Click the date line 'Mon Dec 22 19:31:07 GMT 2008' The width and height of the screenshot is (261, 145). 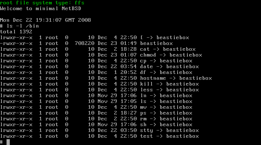45,20
